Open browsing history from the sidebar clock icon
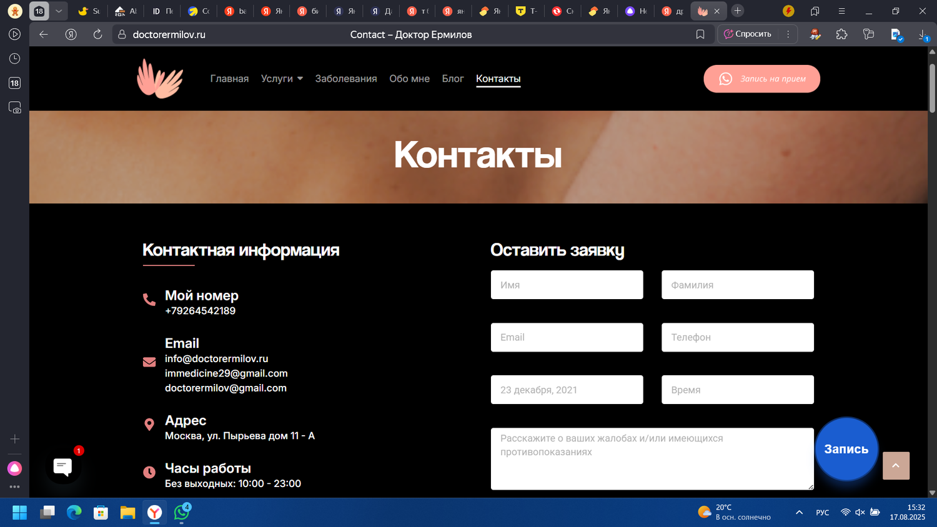The height and width of the screenshot is (527, 937). tap(14, 58)
